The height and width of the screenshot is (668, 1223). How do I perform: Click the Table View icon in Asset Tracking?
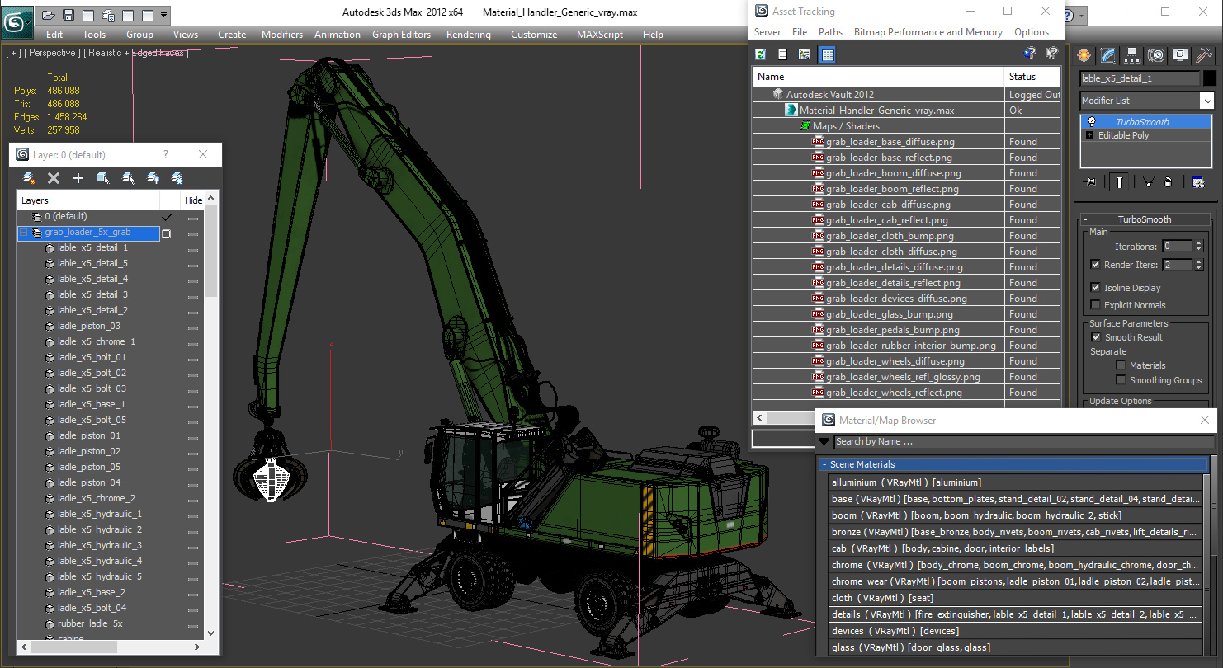(828, 54)
